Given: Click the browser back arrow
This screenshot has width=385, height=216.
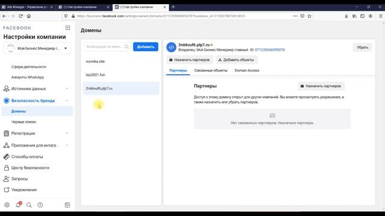Looking at the screenshot, I should [5, 16].
